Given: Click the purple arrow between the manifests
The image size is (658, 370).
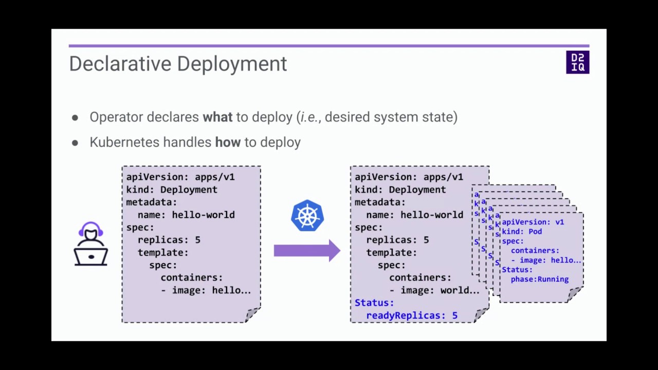Looking at the screenshot, I should tap(307, 251).
